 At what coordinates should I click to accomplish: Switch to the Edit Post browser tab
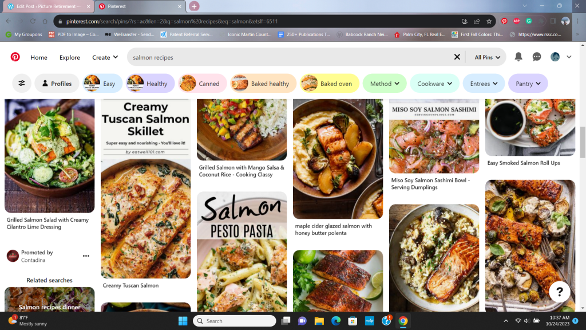[46, 6]
